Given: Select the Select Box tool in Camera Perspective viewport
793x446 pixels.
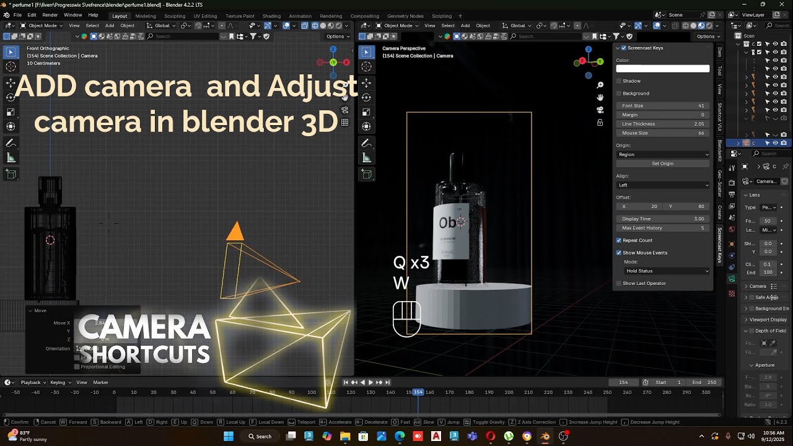Looking at the screenshot, I should (x=367, y=52).
